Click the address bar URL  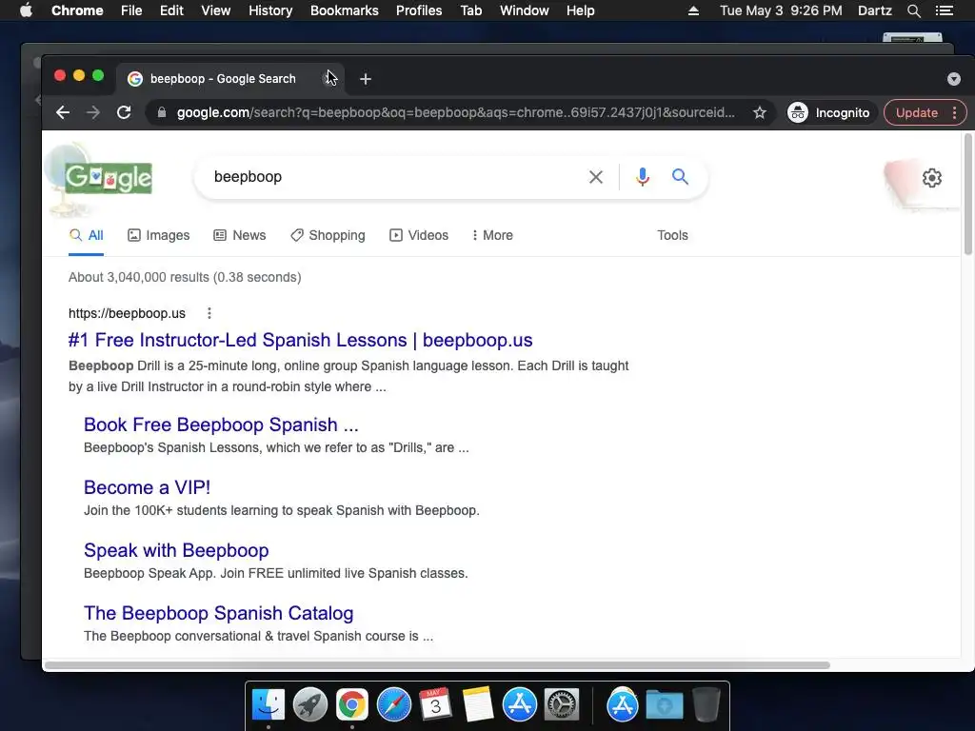tap(456, 112)
